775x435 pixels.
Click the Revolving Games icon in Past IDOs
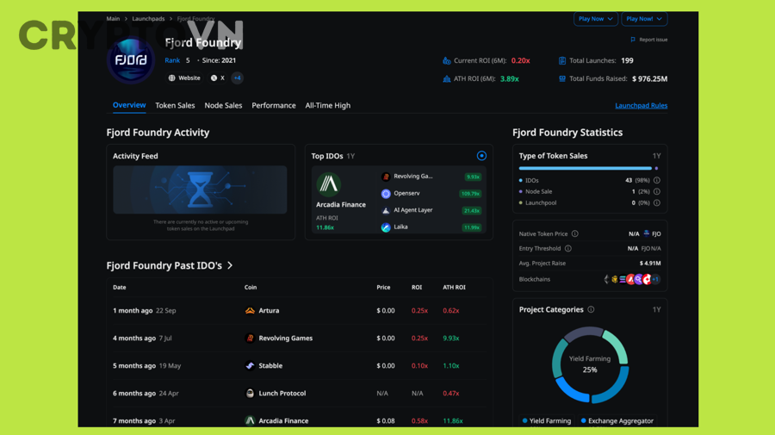[250, 339]
